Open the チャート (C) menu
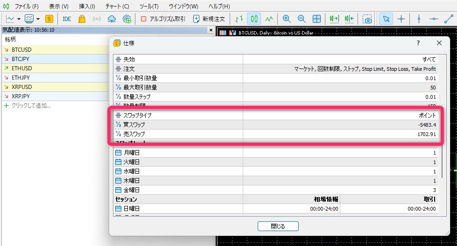This screenshot has width=457, height=246. point(117,6)
